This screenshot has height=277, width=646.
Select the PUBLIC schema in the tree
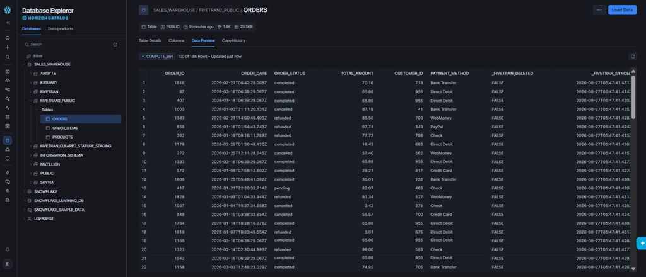click(x=47, y=173)
